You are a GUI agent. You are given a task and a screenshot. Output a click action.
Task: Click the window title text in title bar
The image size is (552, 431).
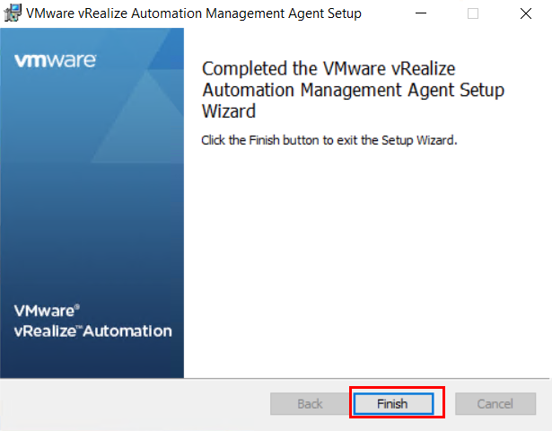[194, 13]
